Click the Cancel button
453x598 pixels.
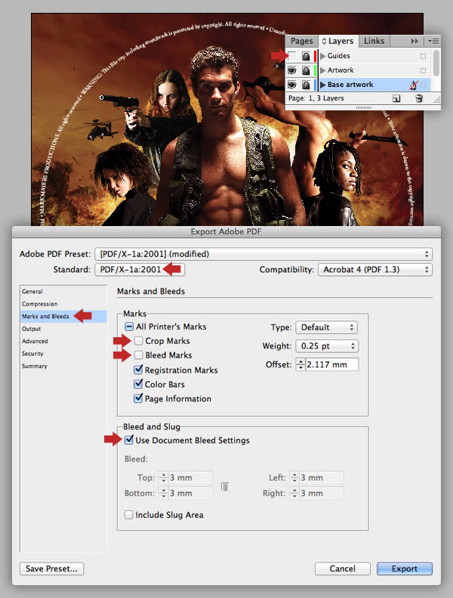click(342, 569)
